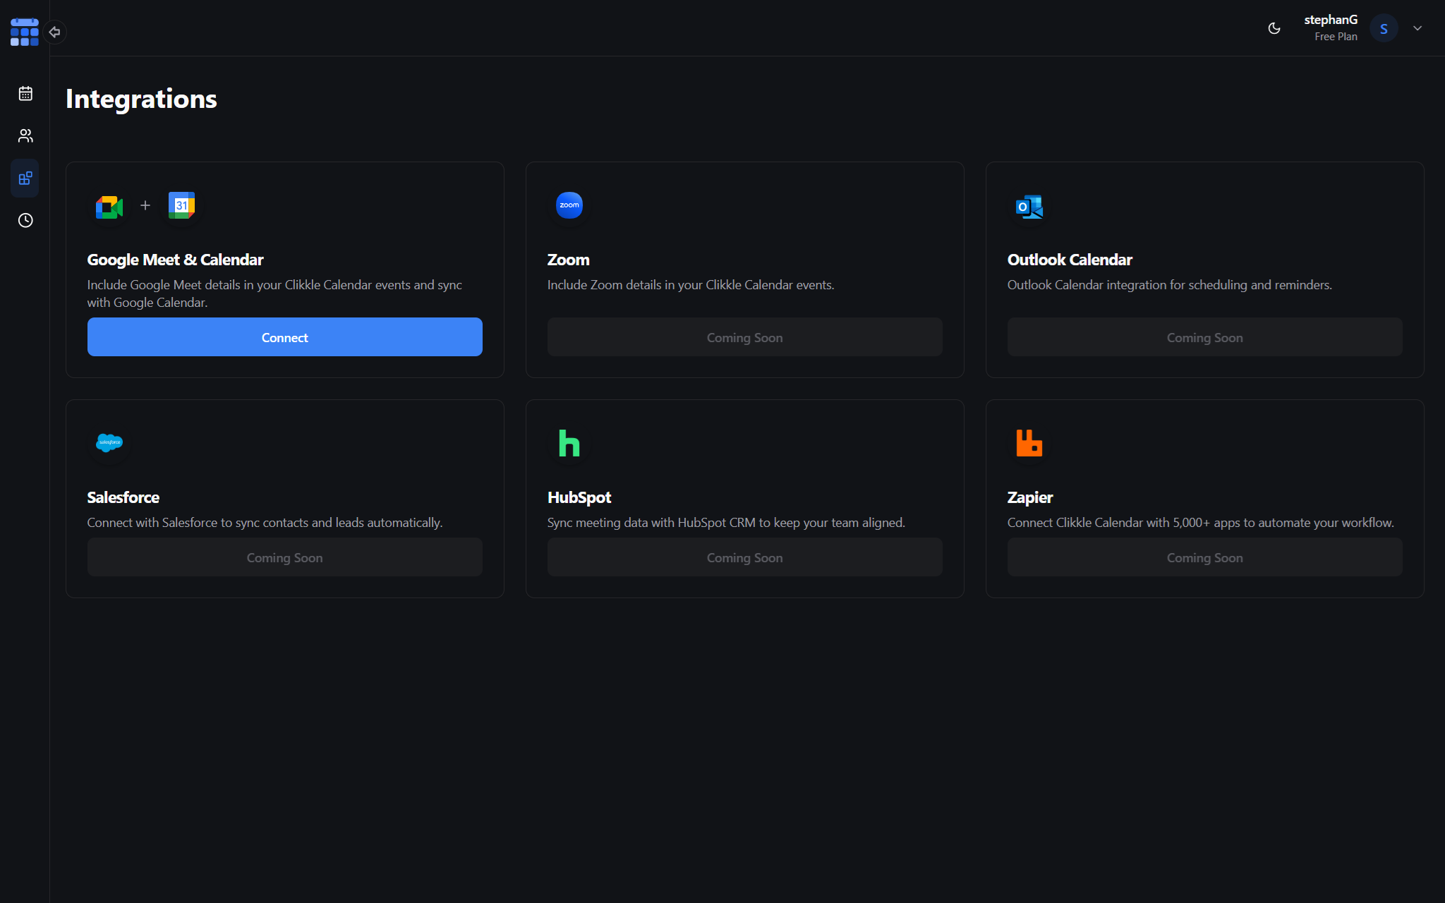Click the Salesforce cloud logo
This screenshot has width=1445, height=903.
109,443
